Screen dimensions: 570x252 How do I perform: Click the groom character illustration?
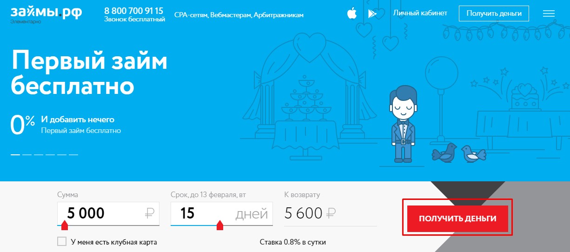(403, 123)
